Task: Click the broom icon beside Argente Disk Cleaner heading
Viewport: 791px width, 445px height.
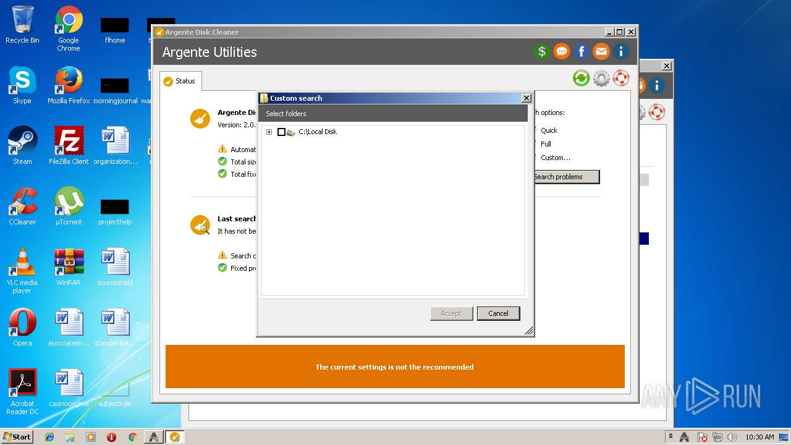Action: [200, 119]
